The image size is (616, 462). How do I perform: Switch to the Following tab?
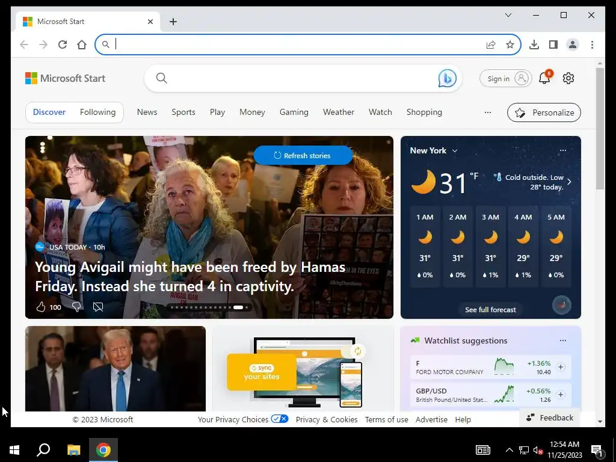(x=98, y=112)
